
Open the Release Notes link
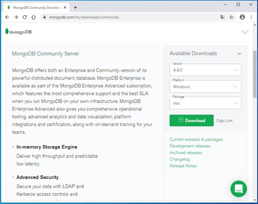point(183,166)
